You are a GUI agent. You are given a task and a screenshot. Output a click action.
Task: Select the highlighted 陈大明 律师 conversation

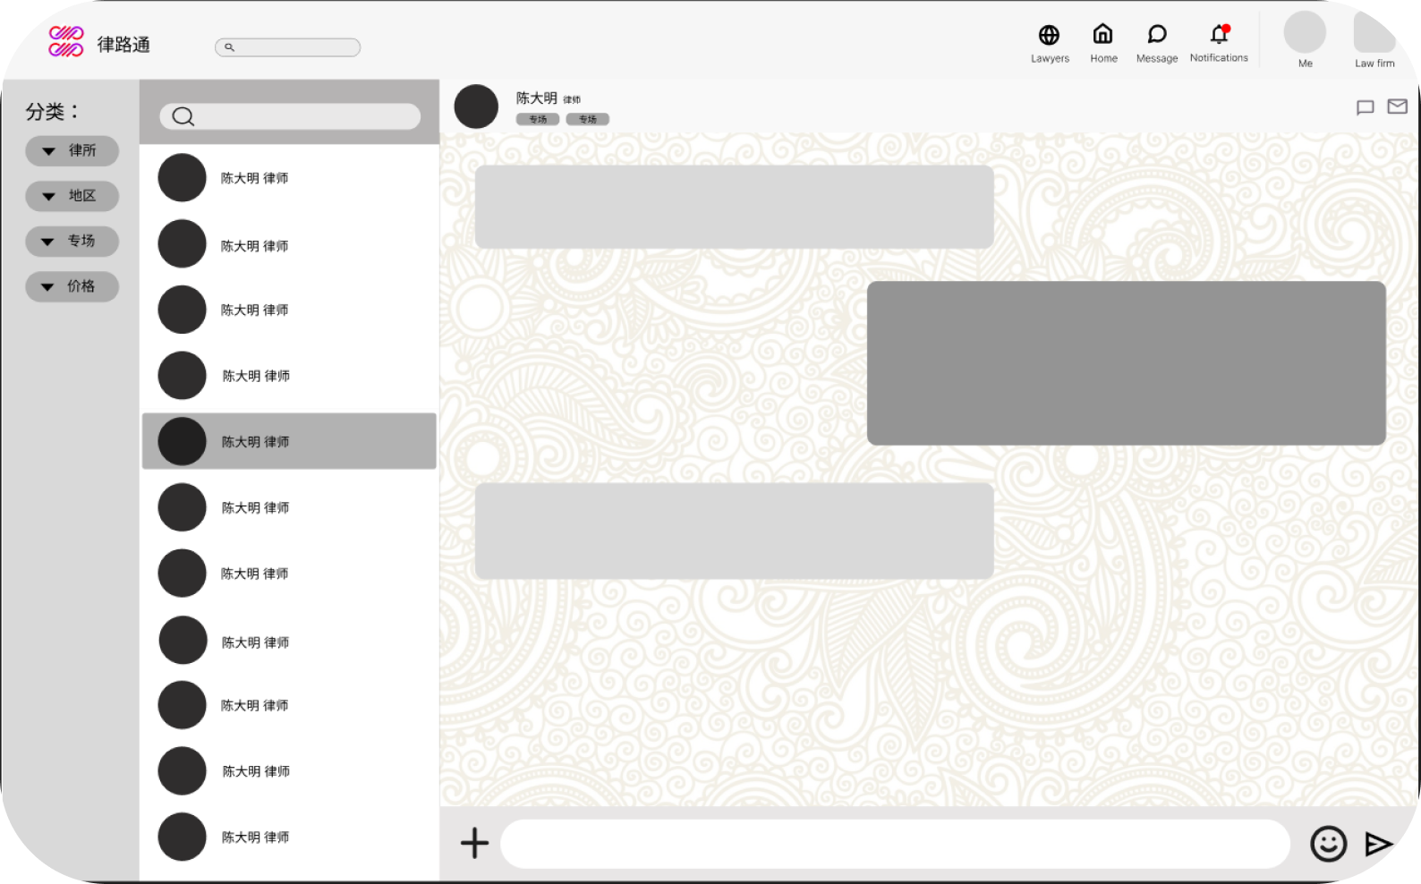pos(289,441)
